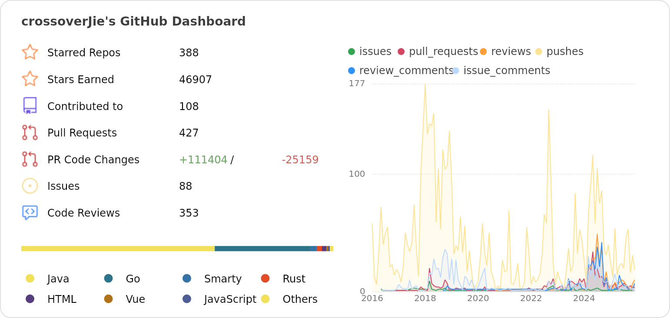
Task: Select the Contributed to repository icon
Action: pyautogui.click(x=30, y=106)
